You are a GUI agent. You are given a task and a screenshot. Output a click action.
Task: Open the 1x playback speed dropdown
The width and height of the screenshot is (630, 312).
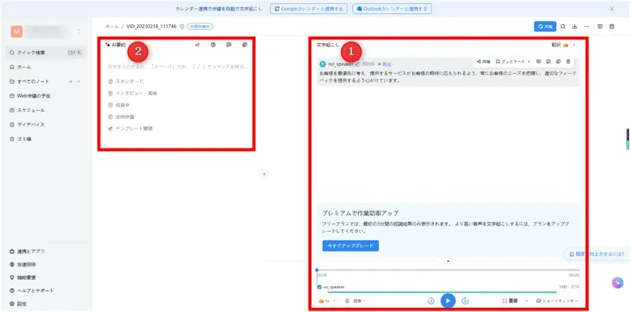point(328,301)
